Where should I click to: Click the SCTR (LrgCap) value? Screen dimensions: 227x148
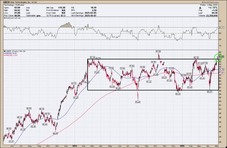(x=63, y=15)
